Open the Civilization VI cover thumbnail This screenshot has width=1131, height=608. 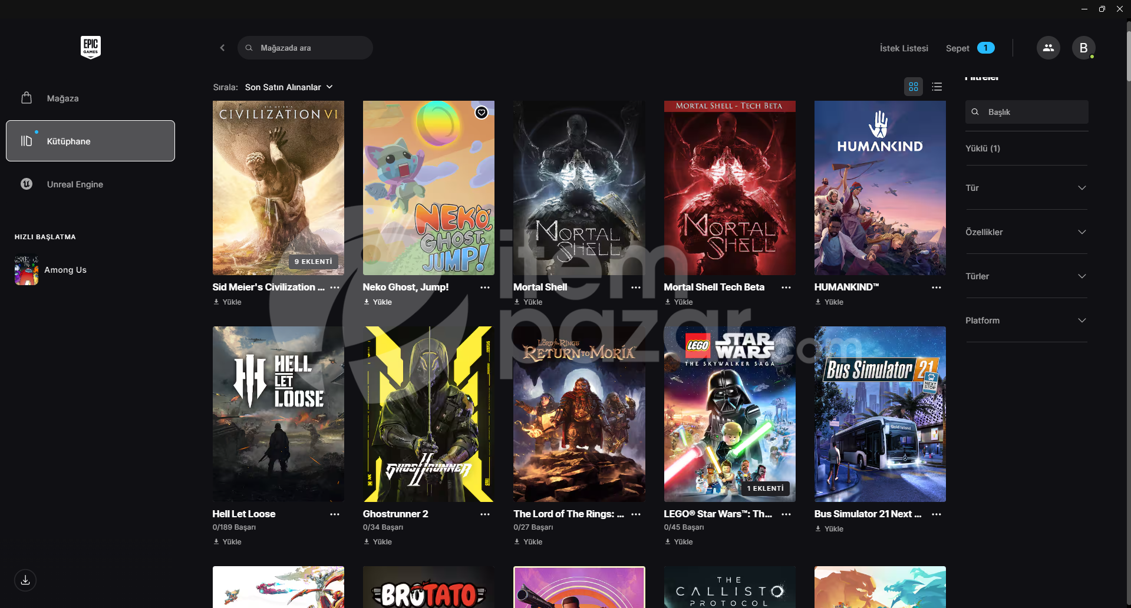tap(278, 188)
